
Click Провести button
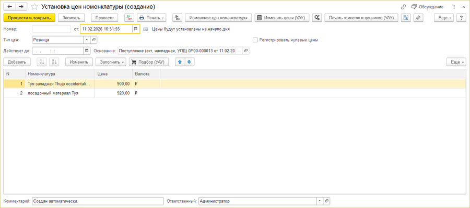(104, 18)
